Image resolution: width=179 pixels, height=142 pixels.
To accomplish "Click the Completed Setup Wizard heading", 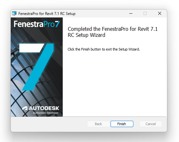I will [112, 32].
